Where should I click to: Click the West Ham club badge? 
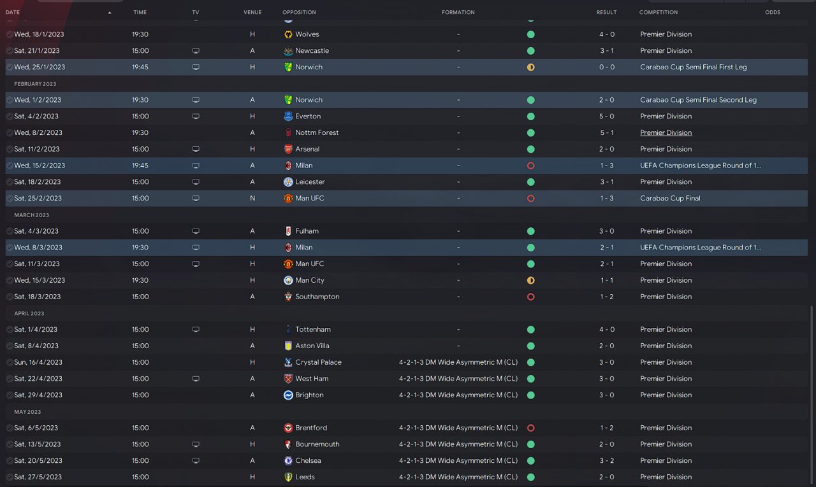pos(288,379)
